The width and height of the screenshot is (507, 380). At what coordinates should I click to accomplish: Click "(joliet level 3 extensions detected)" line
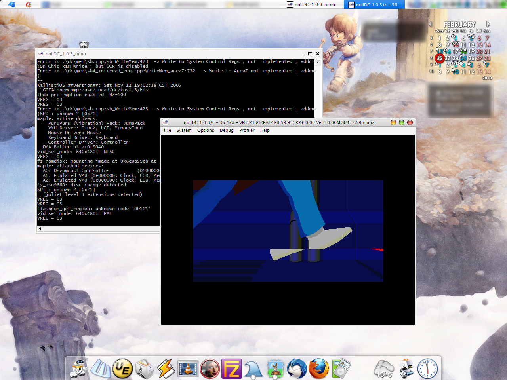tap(92, 194)
